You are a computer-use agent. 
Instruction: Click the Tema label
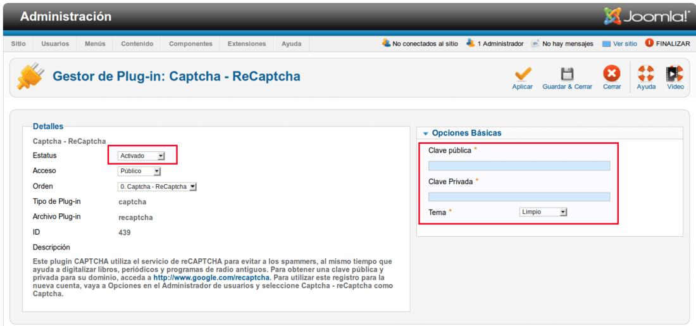coord(437,212)
